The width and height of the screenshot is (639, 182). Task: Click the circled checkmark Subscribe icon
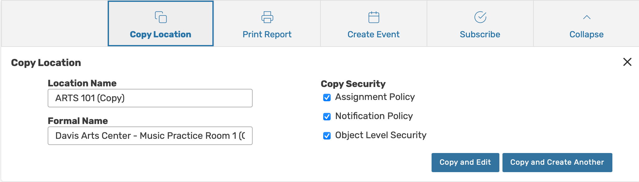480,17
